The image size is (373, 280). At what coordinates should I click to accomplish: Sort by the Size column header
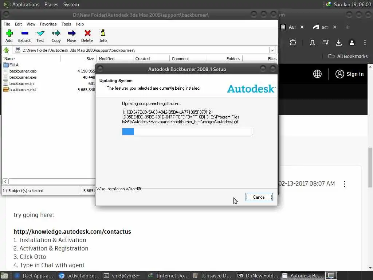[79, 59]
